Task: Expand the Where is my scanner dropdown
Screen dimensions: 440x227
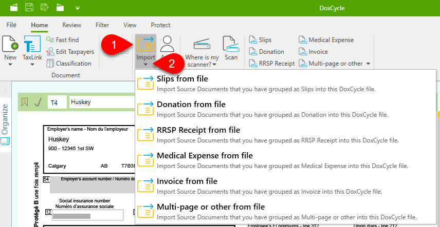Action: [214, 65]
